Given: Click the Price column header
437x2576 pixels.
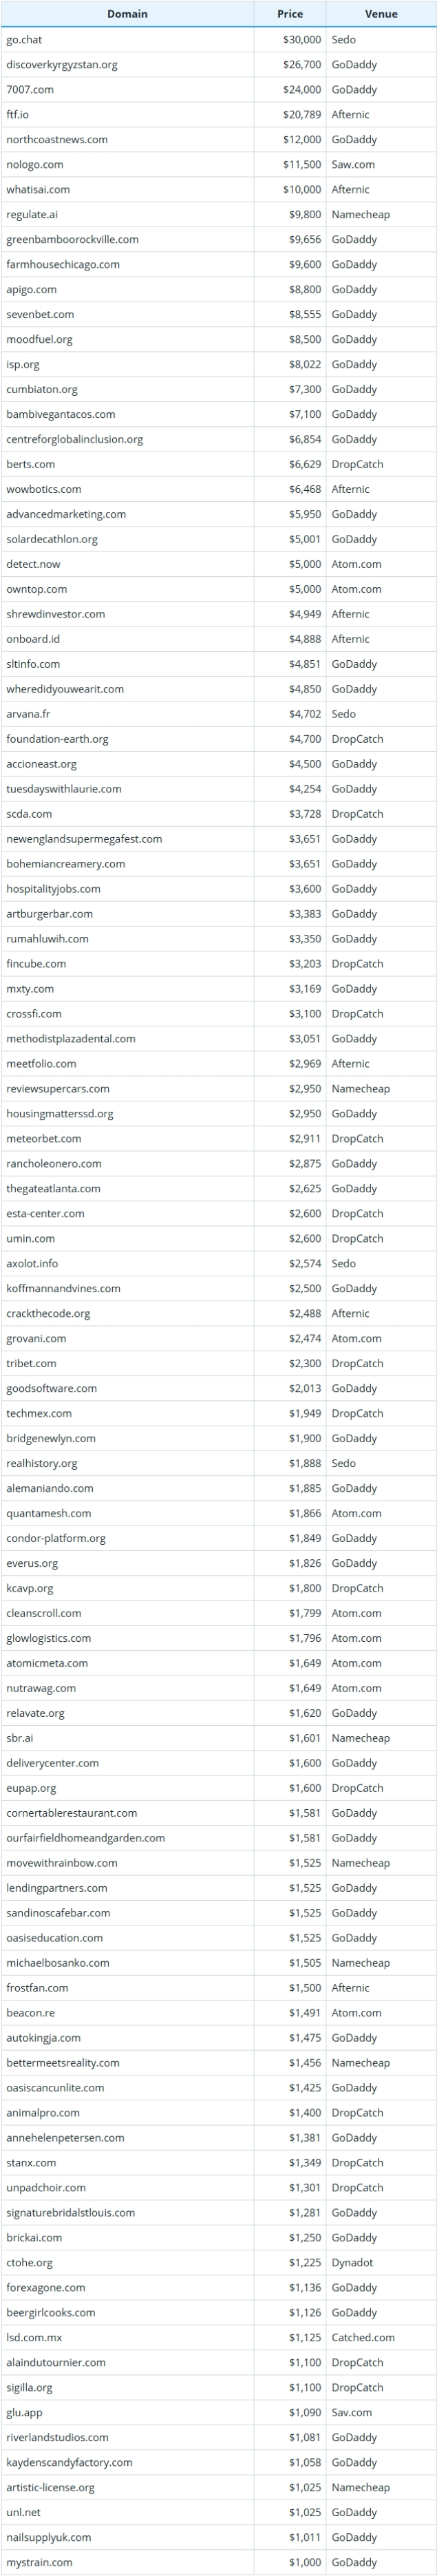Looking at the screenshot, I should [290, 14].
